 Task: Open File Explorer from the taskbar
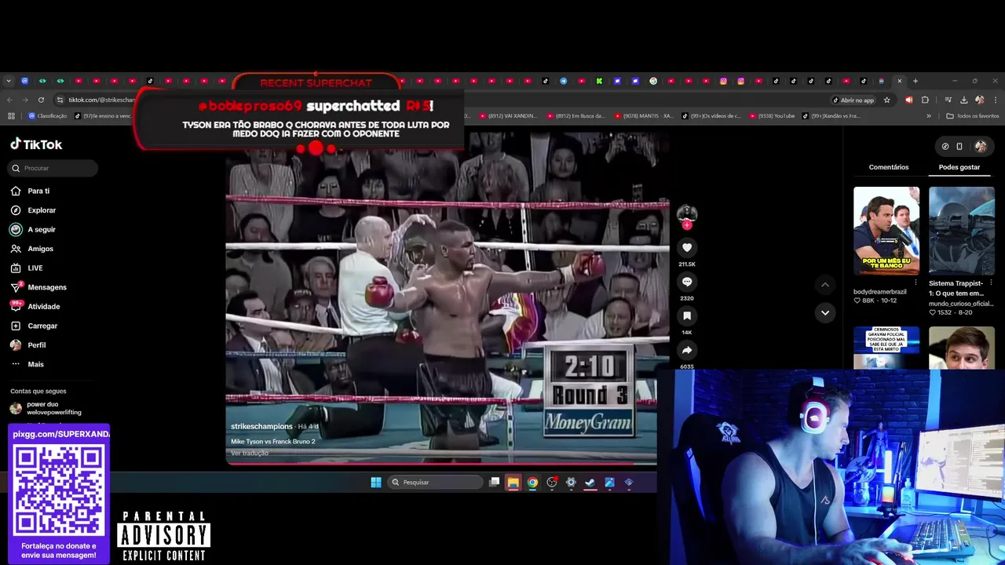coord(513,483)
